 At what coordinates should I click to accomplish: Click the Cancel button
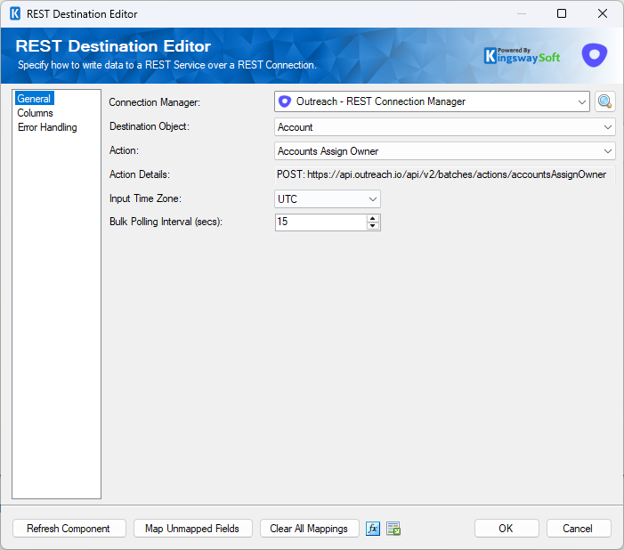(579, 529)
